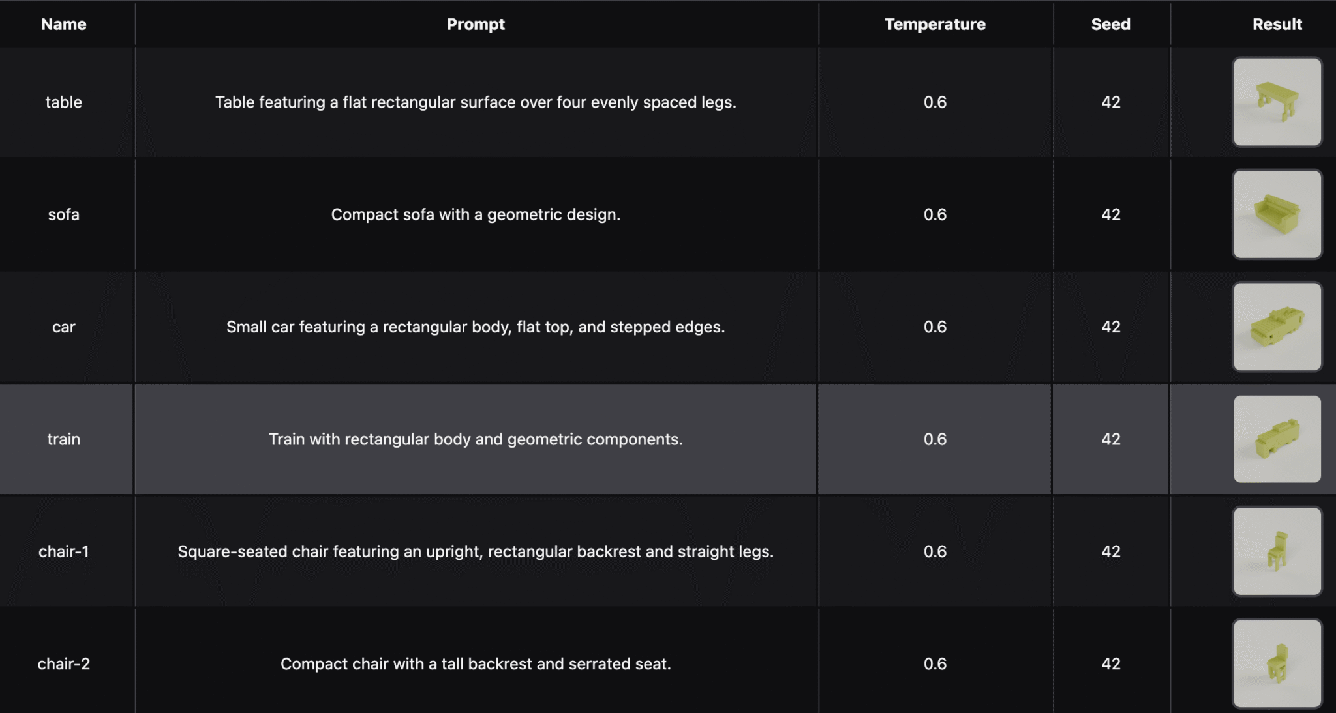Select the Train with rectangular body prompt
1336x713 pixels.
[x=476, y=439]
